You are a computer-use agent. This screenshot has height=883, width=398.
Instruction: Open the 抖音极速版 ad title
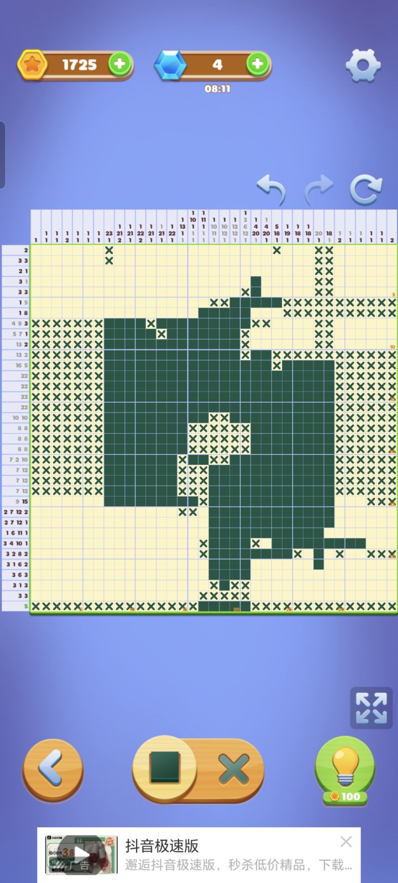[162, 846]
